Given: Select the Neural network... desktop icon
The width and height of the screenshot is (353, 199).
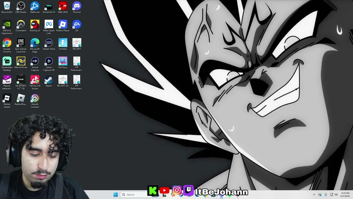Looking at the screenshot, I should click(7, 83).
